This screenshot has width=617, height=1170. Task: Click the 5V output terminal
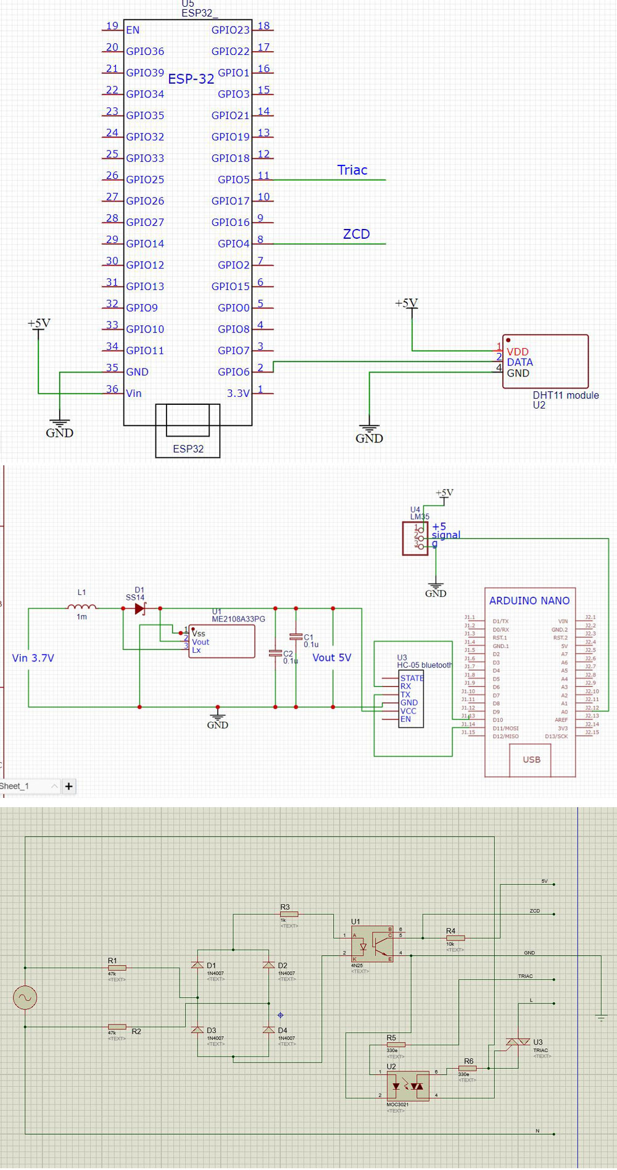(554, 884)
